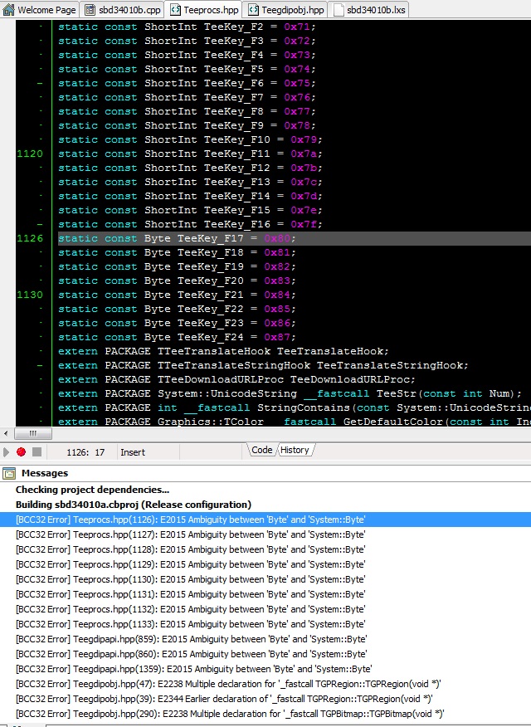Click the macro play button
The width and height of the screenshot is (531, 727).
7,451
